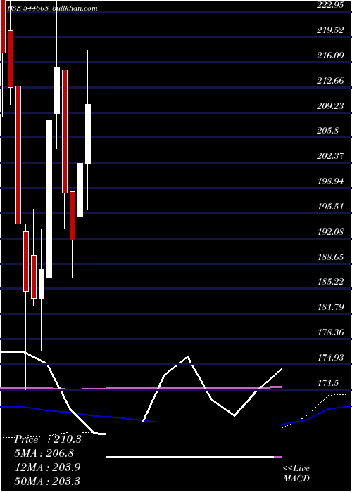Click the 202.37 price axis label
Screen dimensions: 352x492
pos(330,155)
